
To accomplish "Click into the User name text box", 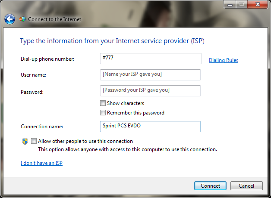I will (150, 75).
